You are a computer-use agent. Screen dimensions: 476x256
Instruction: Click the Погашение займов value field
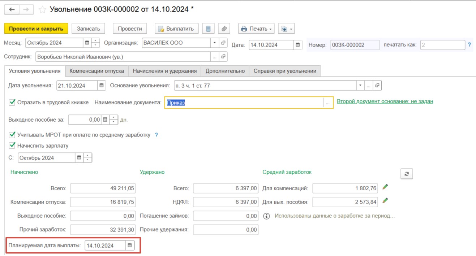tap(226, 216)
